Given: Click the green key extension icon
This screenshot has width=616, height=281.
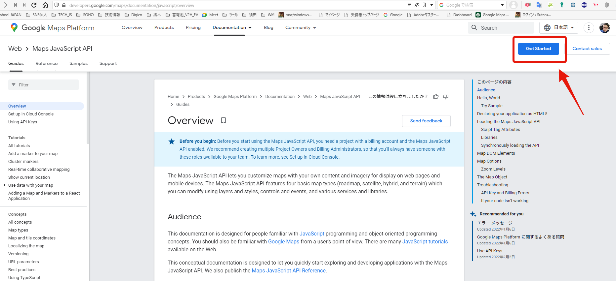Looking at the screenshot, I should coord(562,5).
